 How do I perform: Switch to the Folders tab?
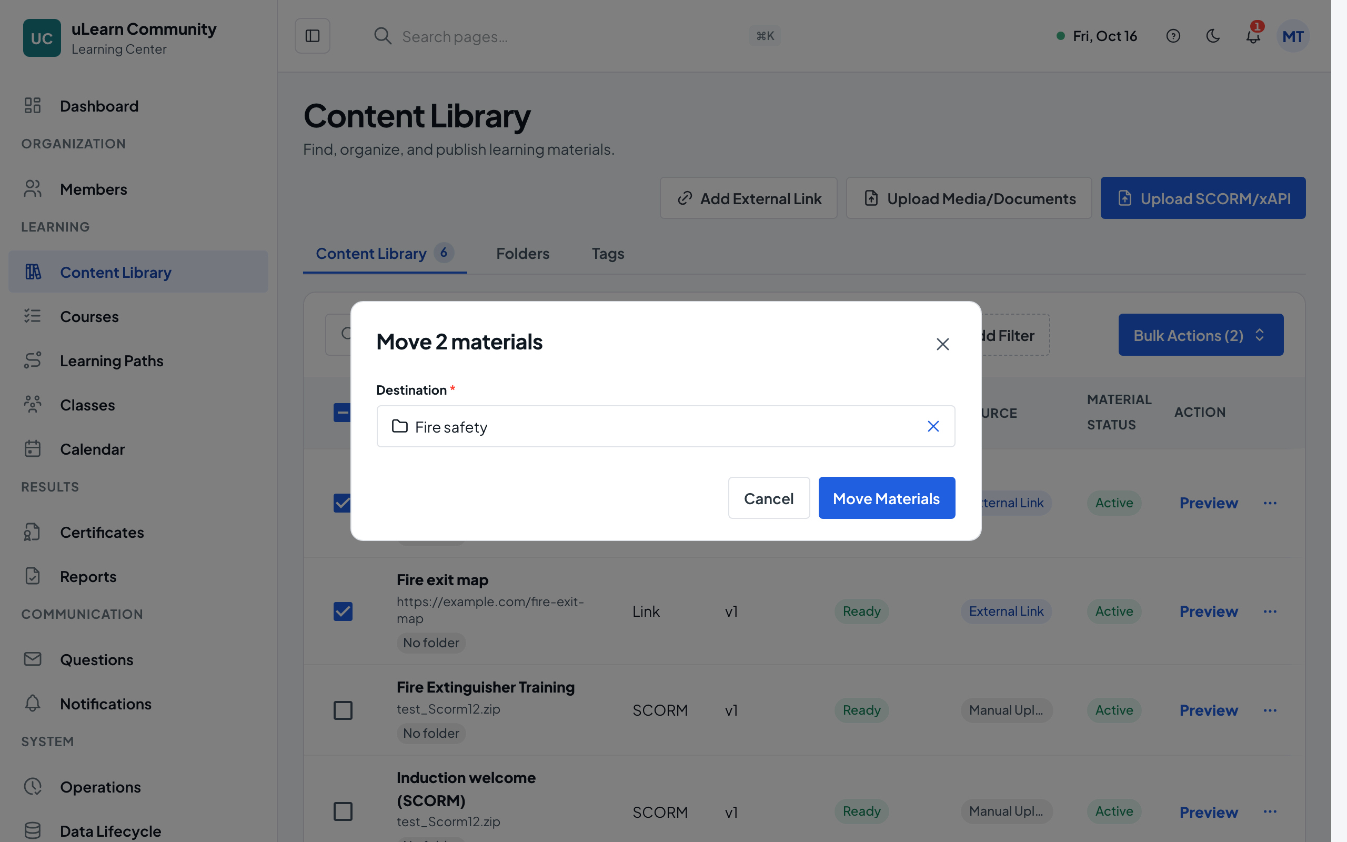pyautogui.click(x=522, y=253)
